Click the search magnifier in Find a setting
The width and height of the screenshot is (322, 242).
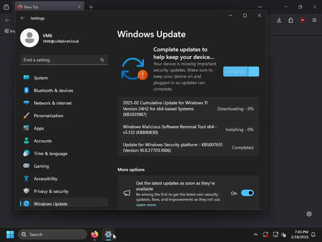pyautogui.click(x=102, y=60)
